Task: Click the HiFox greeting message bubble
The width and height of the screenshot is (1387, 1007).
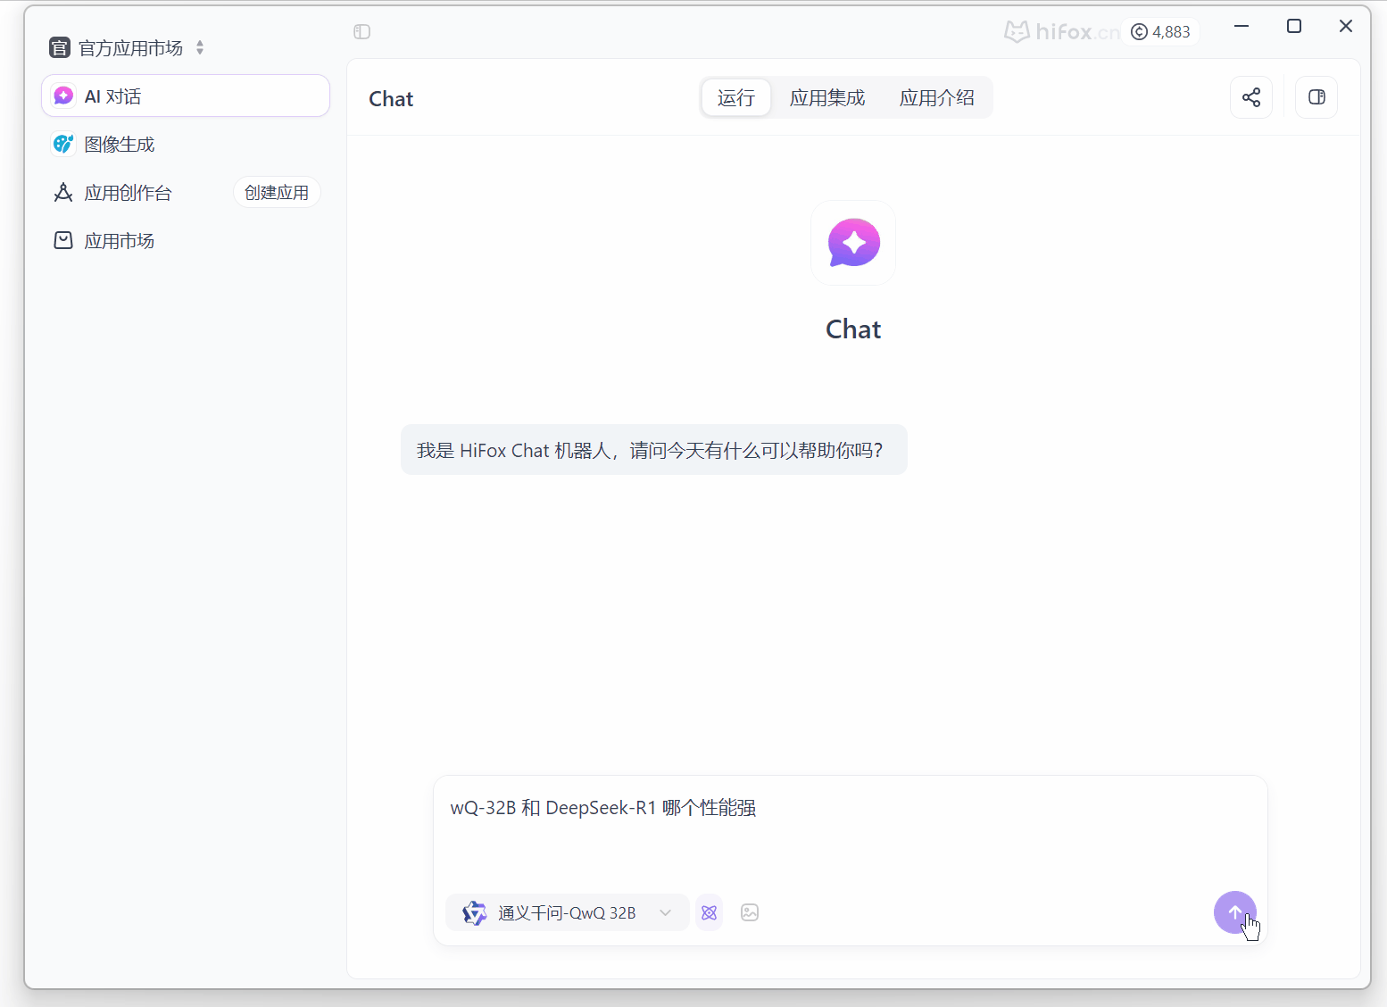Action: [654, 450]
